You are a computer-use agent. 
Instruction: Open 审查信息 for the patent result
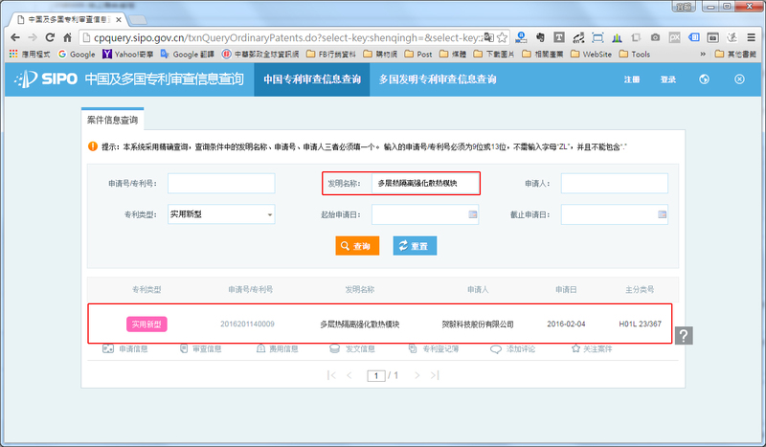[x=186, y=349]
